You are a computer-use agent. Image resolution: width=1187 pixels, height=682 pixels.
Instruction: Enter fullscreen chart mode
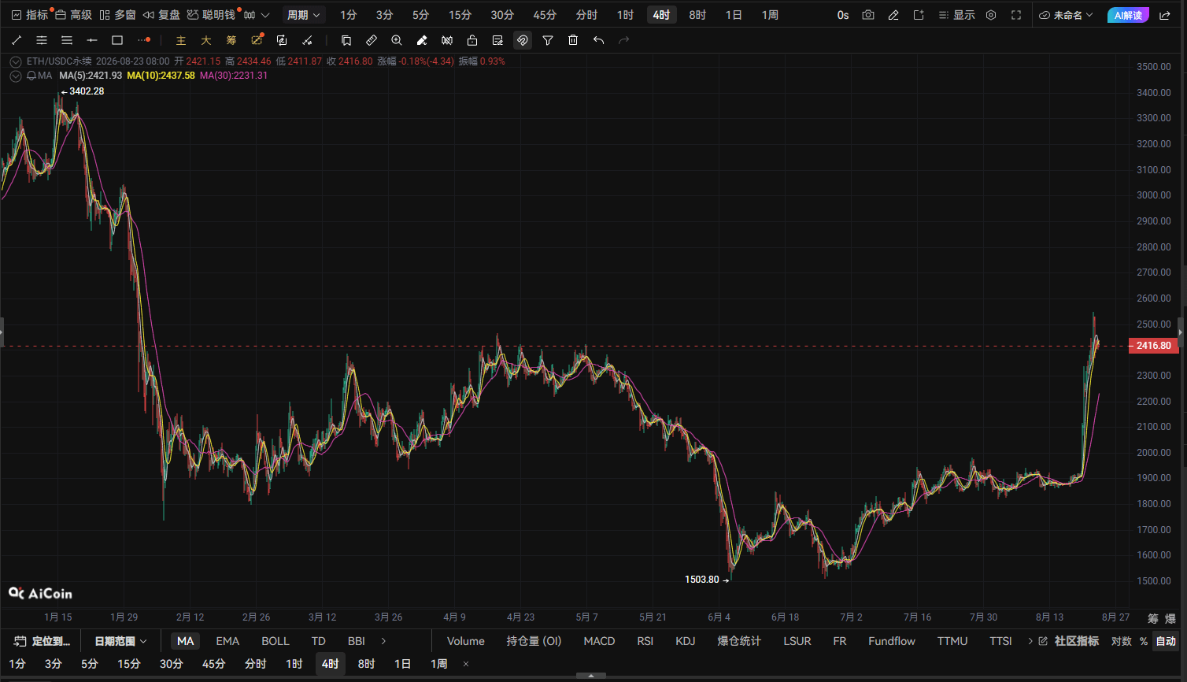[1016, 15]
